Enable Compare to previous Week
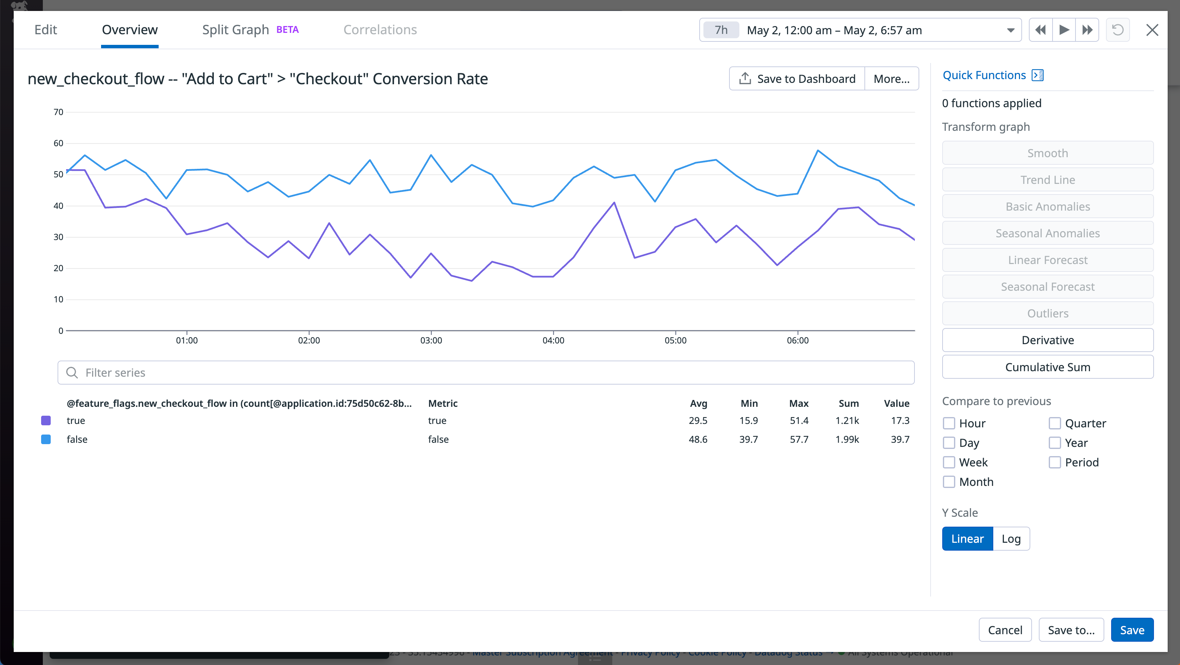1180x665 pixels. click(949, 462)
